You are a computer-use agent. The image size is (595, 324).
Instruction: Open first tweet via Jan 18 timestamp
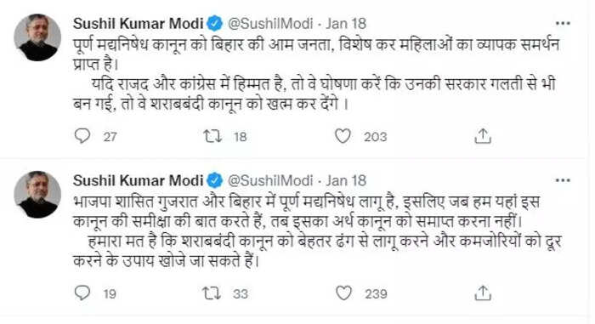tap(346, 24)
